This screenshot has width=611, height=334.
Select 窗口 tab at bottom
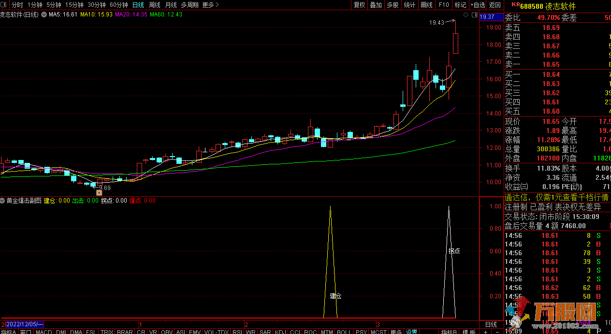click(26, 331)
